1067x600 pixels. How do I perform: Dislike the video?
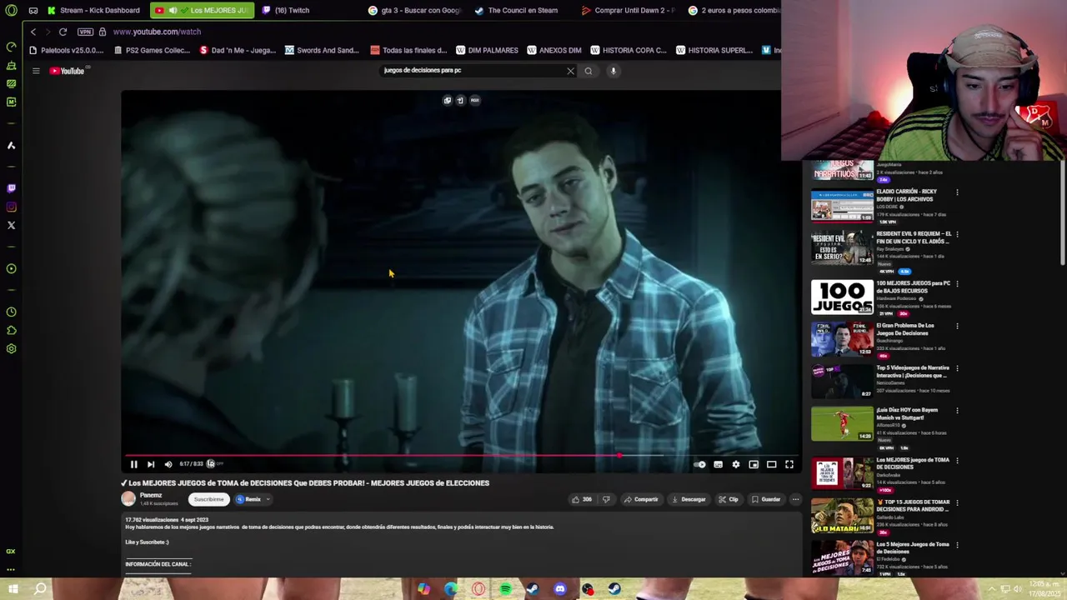(606, 499)
